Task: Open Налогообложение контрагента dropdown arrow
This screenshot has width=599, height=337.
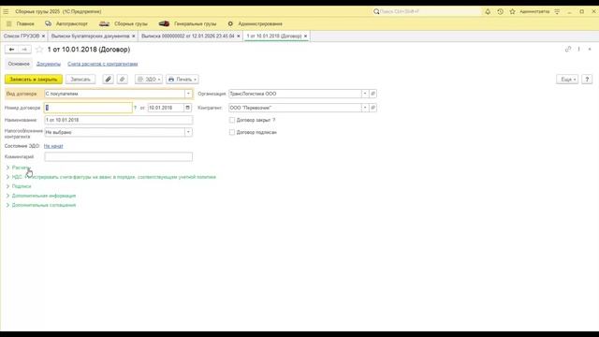Action: coord(188,132)
